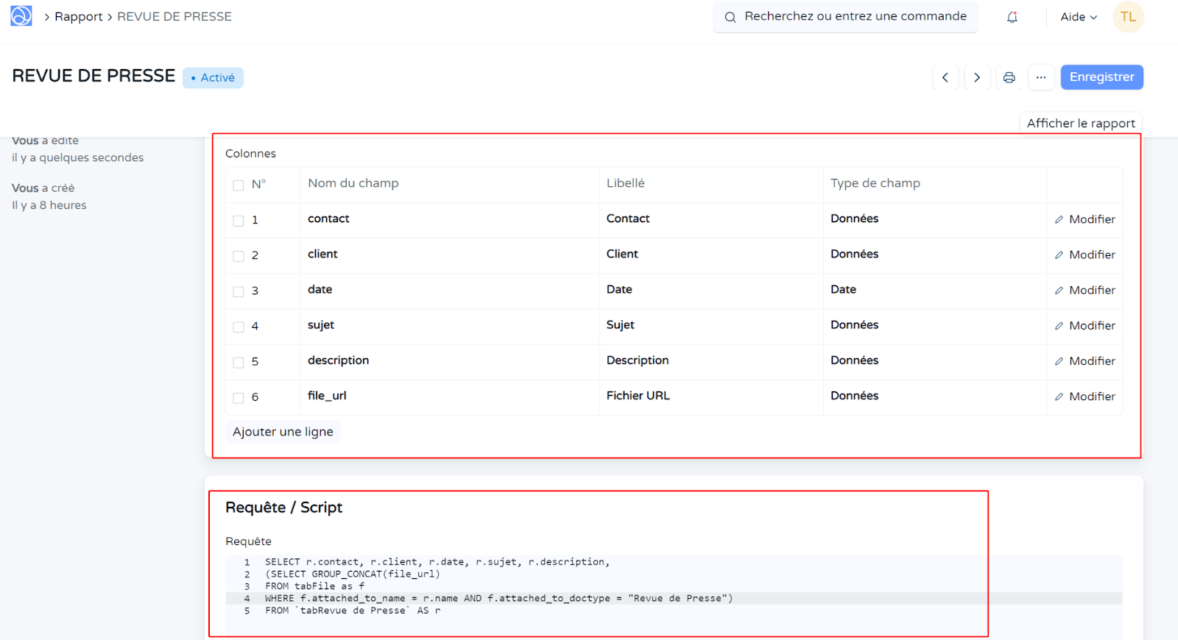Go to next document arrow
The image size is (1178, 640).
[x=977, y=77]
